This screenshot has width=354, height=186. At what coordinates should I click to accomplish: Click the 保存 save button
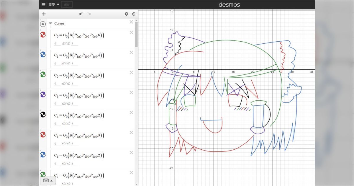pos(67,4)
